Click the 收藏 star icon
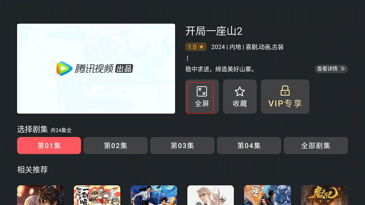 [x=240, y=91]
